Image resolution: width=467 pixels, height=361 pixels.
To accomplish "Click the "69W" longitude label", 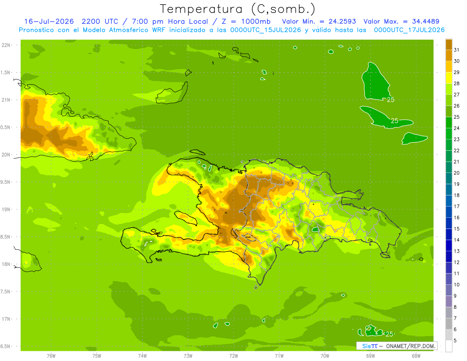I will [370, 356].
